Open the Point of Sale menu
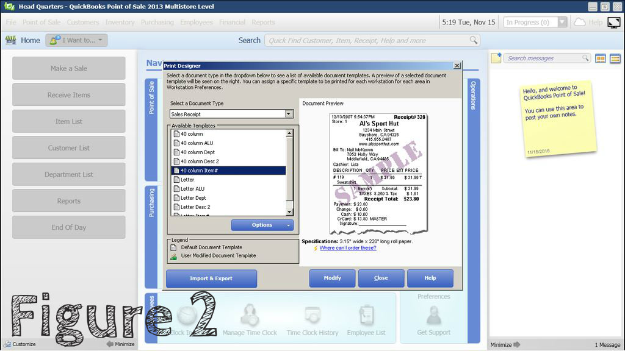 42,23
